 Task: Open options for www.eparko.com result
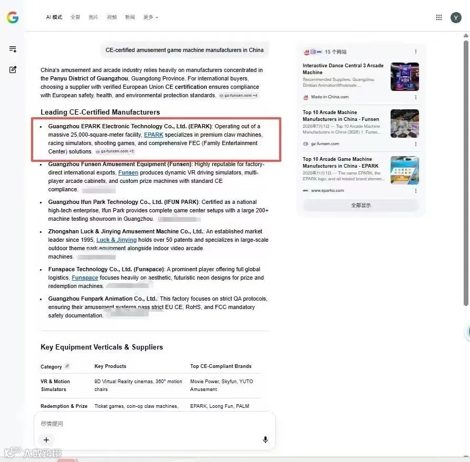tap(416, 191)
